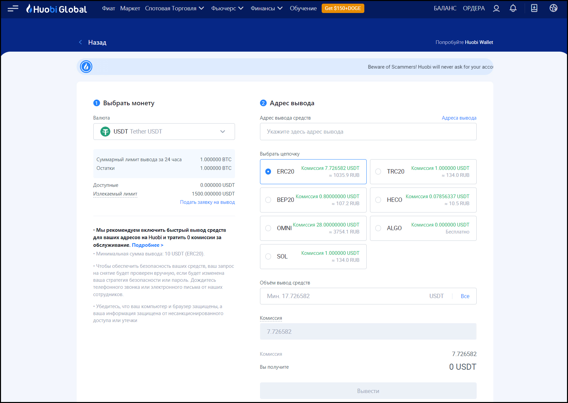This screenshot has height=403, width=568.
Task: Click the Все amount link
Action: (465, 296)
